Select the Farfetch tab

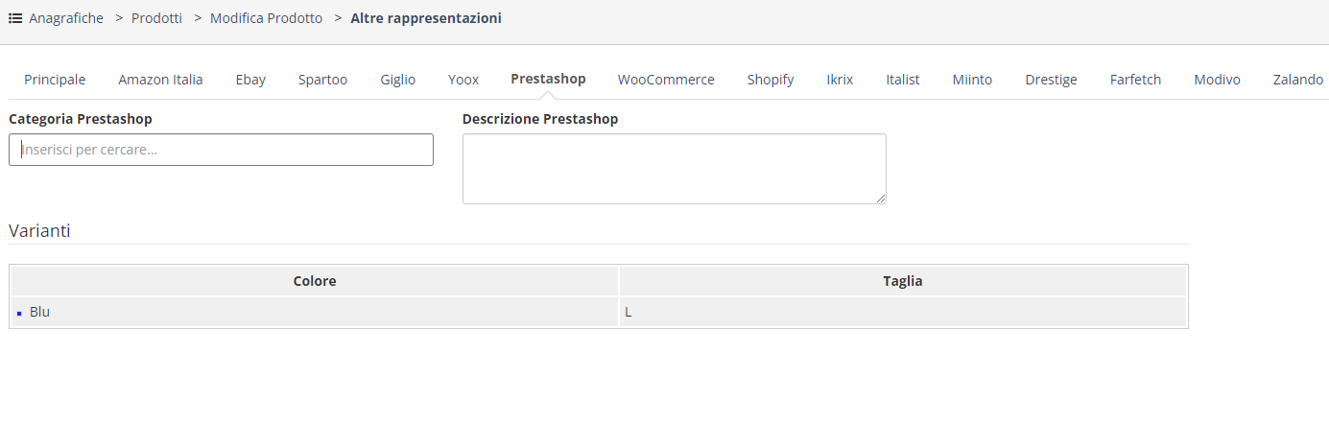[1135, 80]
